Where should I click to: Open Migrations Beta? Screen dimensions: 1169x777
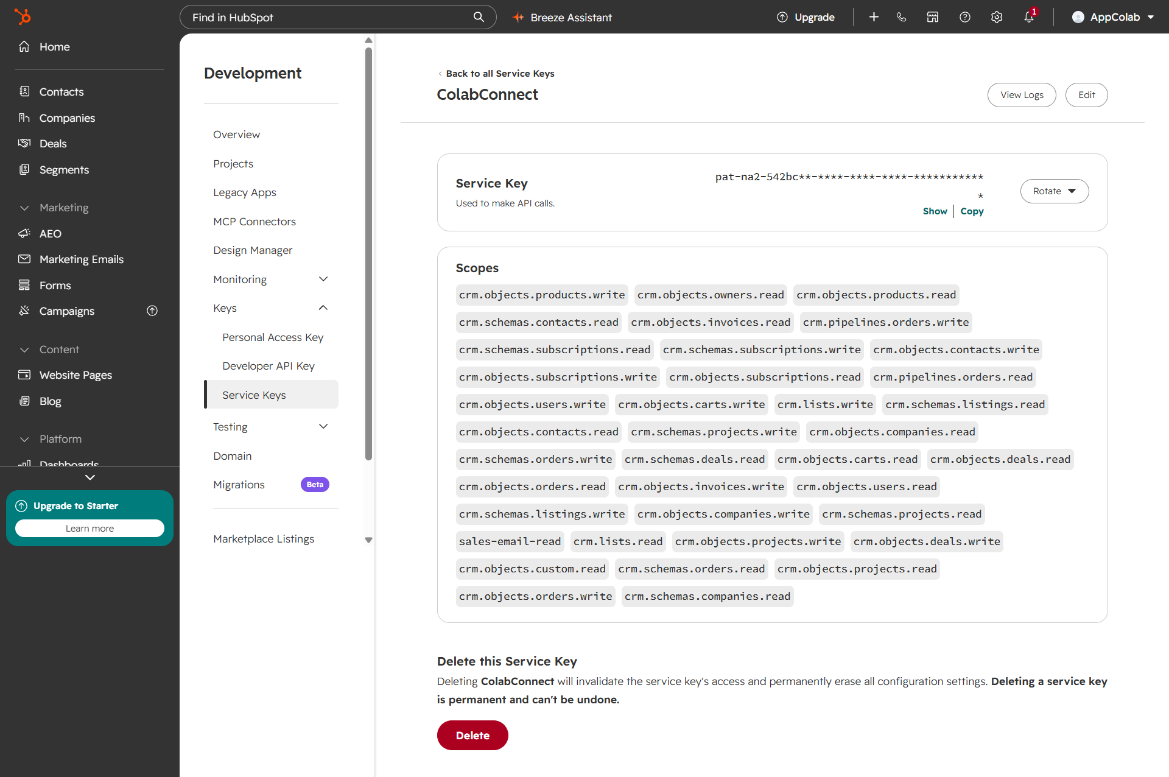[271, 484]
